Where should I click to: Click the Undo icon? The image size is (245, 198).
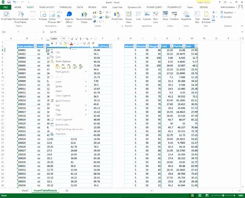point(15,2)
